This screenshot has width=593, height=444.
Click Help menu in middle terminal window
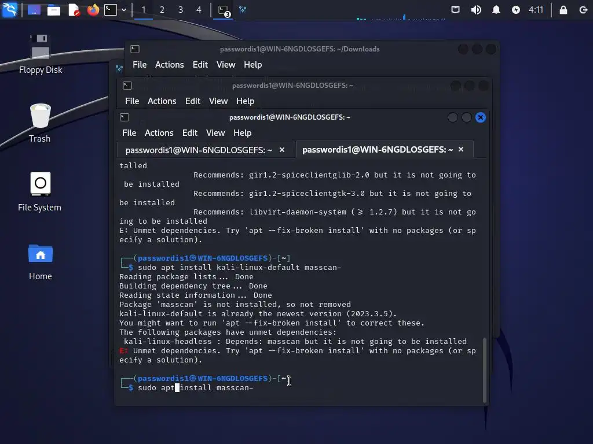(x=246, y=101)
